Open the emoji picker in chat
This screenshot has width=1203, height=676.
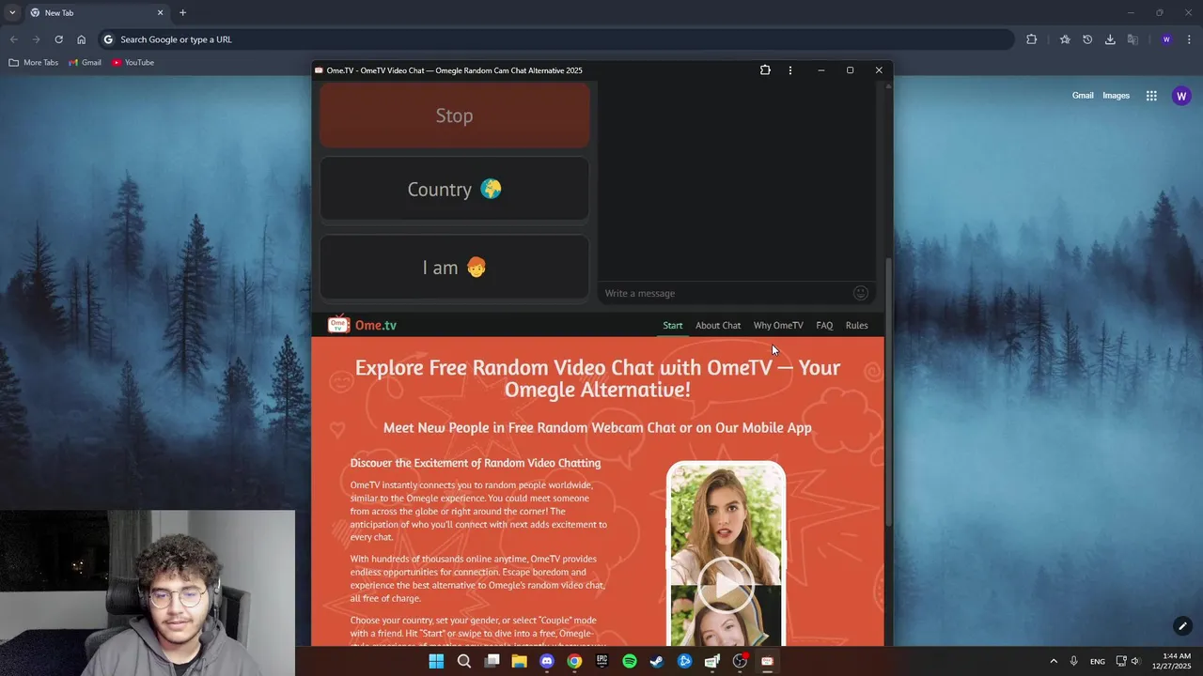click(860, 293)
